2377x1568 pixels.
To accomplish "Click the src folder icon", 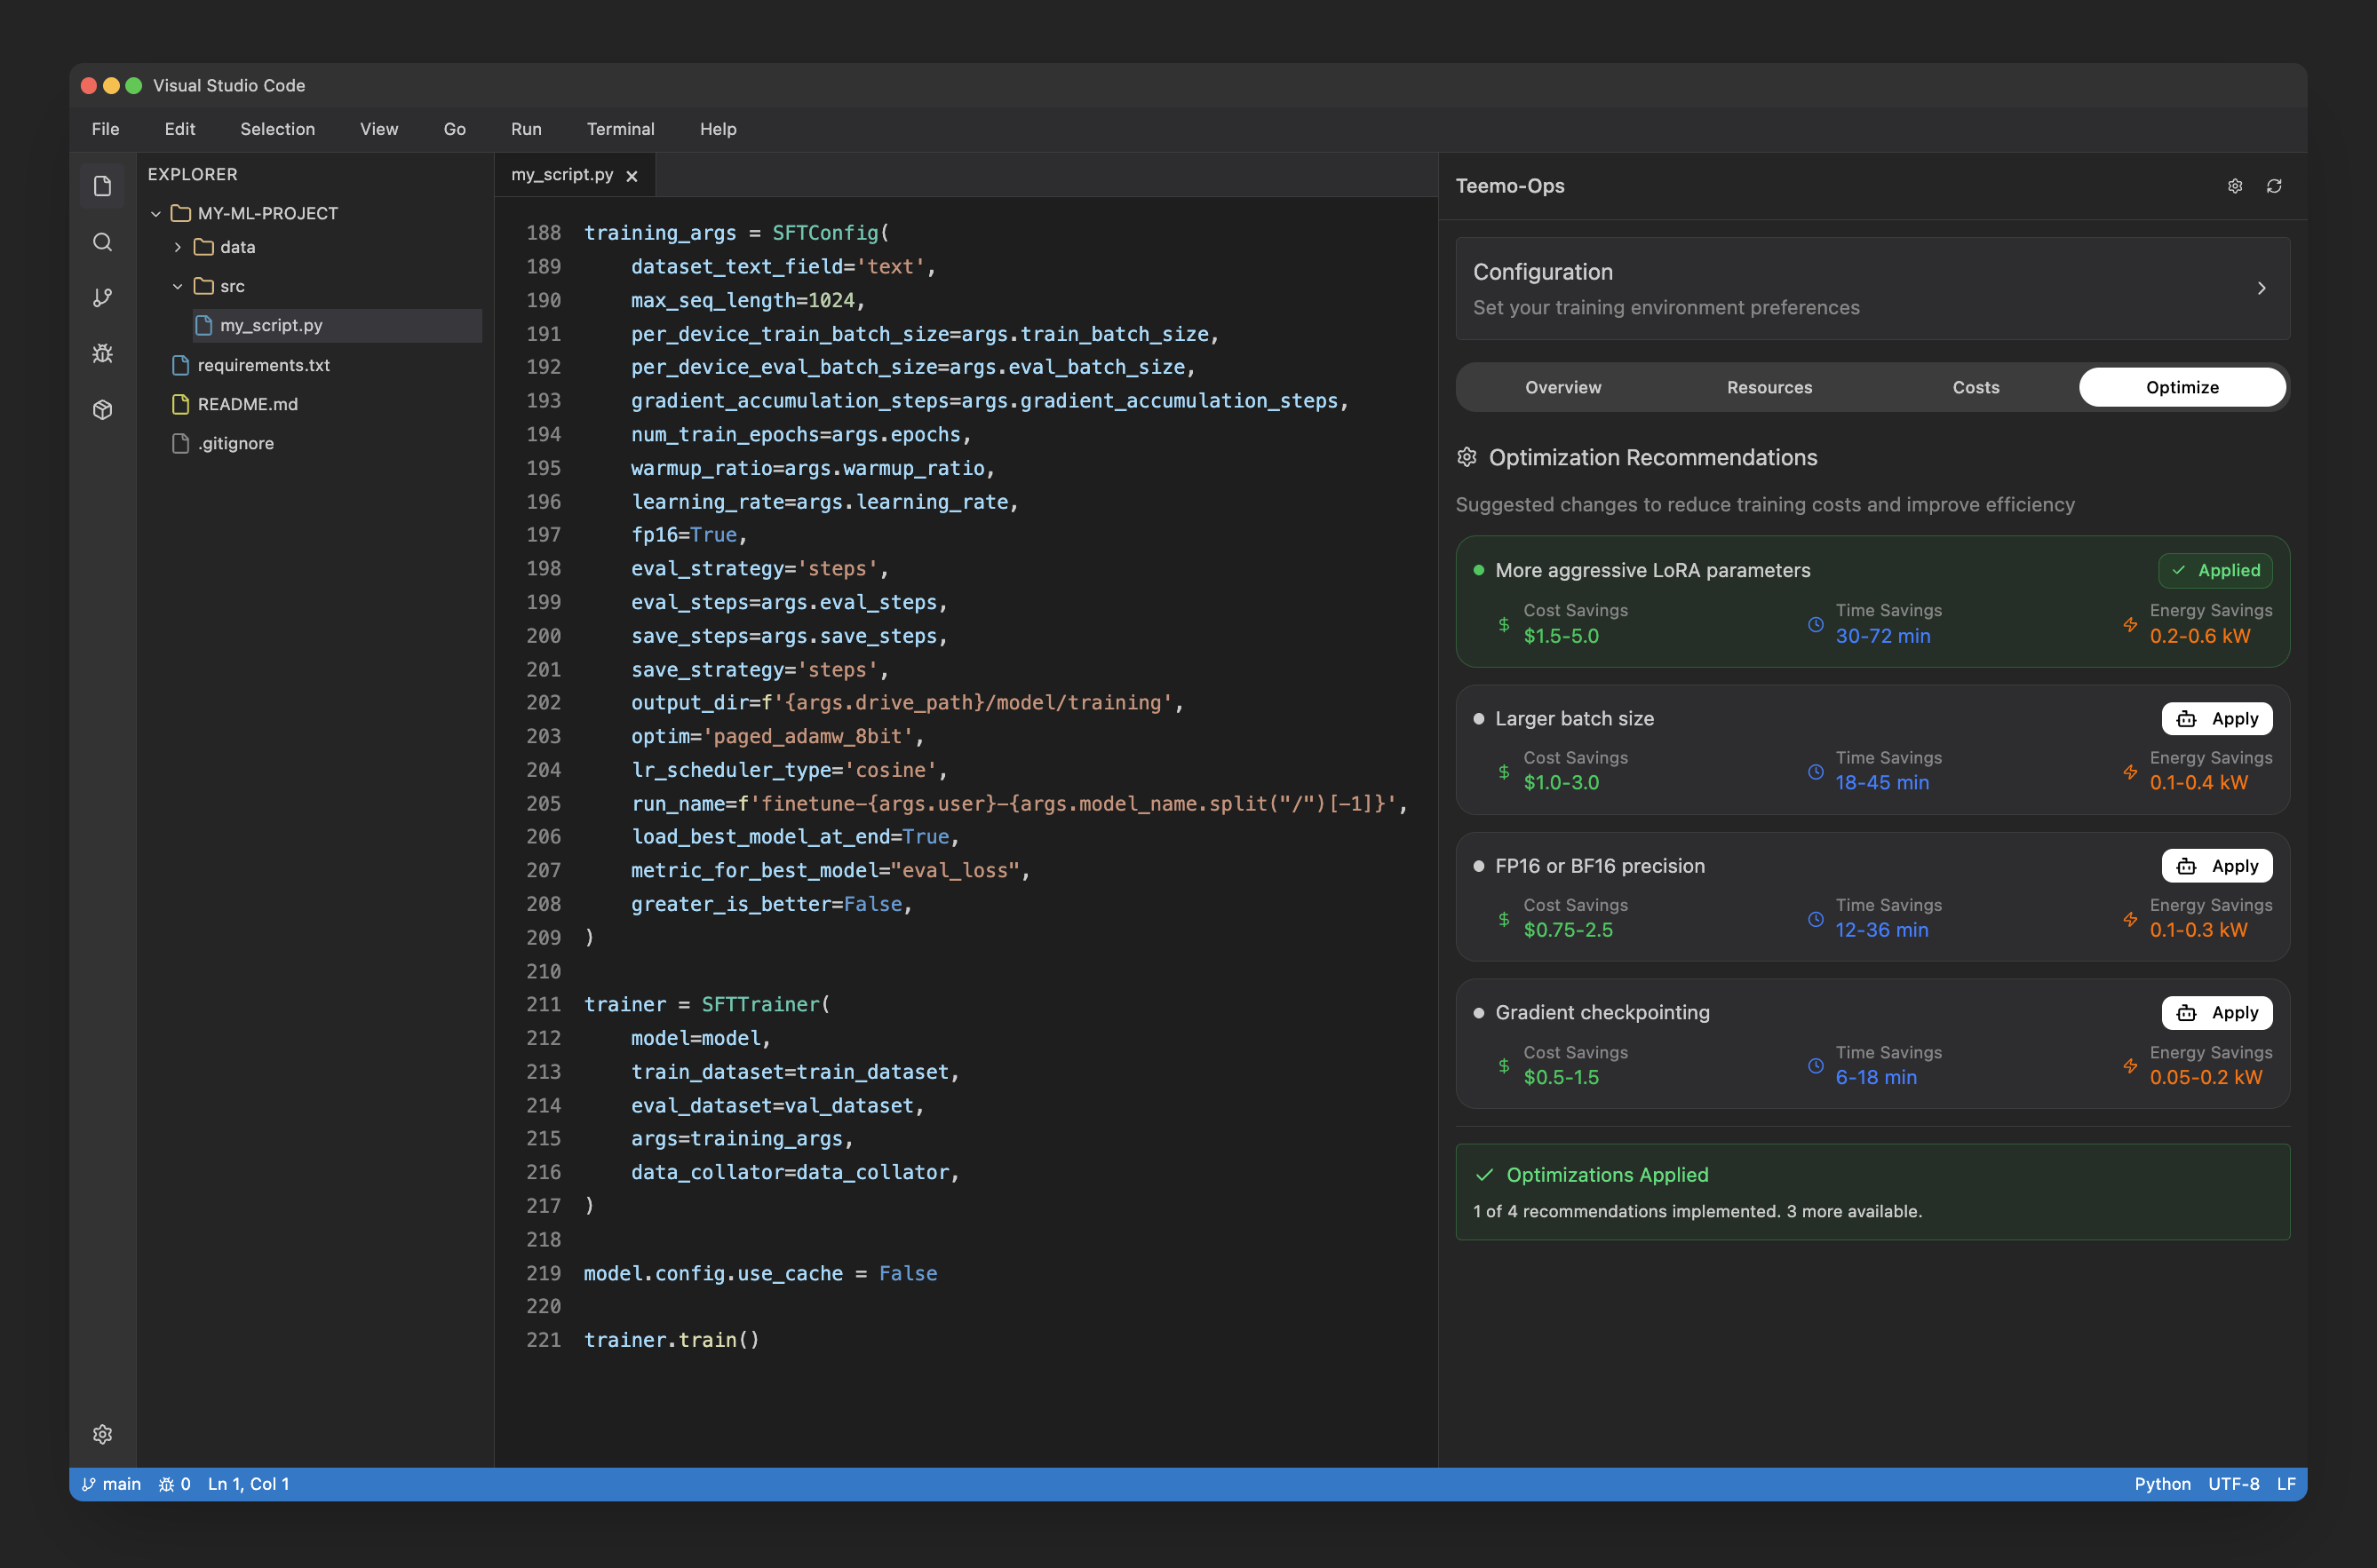I will point(204,286).
